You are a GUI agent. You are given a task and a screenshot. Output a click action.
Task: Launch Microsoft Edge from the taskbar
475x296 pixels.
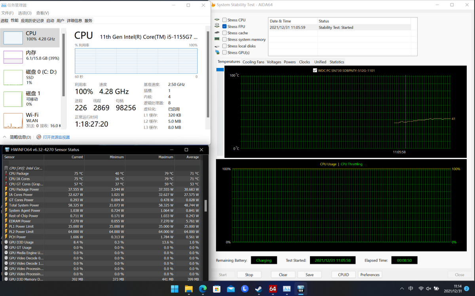point(203,289)
